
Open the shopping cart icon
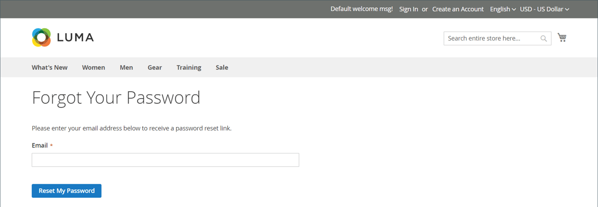(x=562, y=38)
